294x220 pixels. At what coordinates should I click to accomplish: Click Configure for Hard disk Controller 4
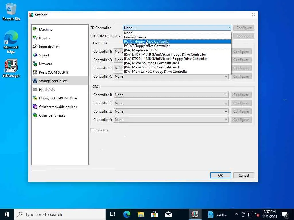[x=241, y=76]
